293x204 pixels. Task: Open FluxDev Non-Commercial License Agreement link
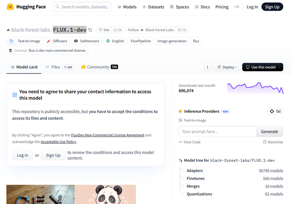tap(108, 135)
